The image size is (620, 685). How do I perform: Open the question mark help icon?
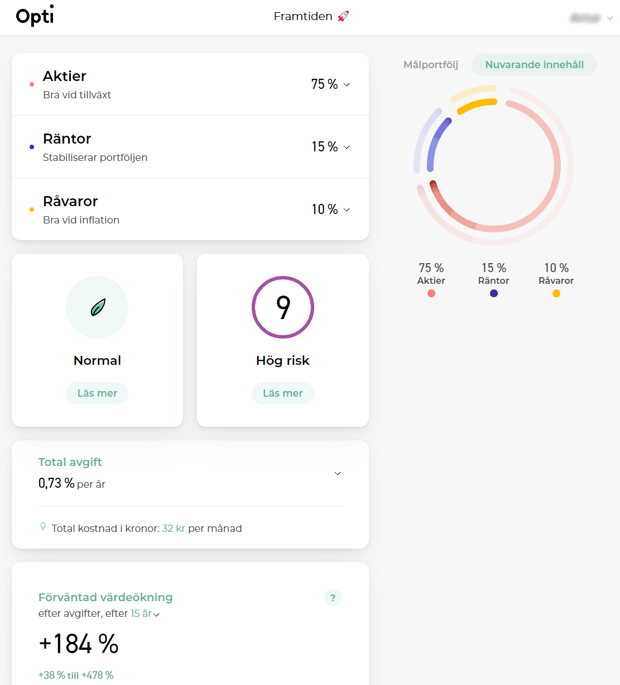click(x=333, y=598)
